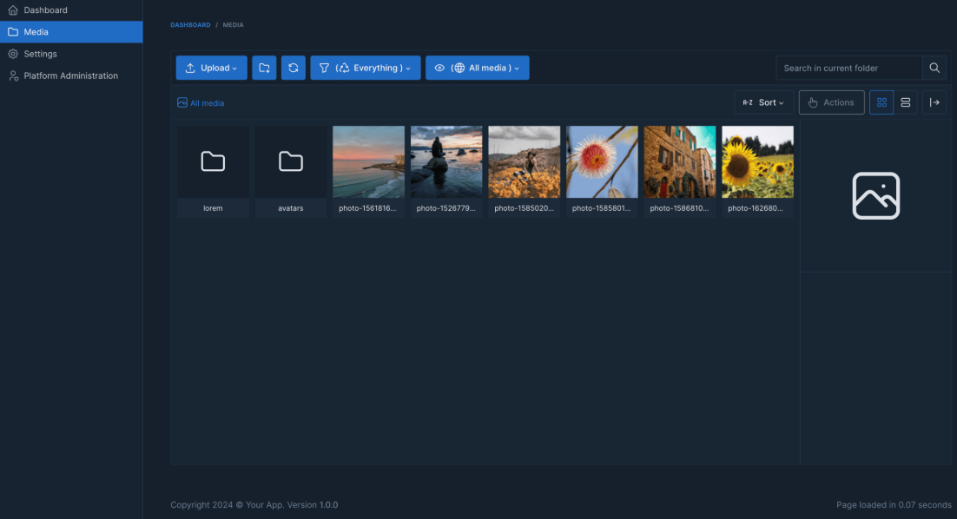Open Platform Administration in sidebar
The height and width of the screenshot is (519, 957).
point(71,76)
